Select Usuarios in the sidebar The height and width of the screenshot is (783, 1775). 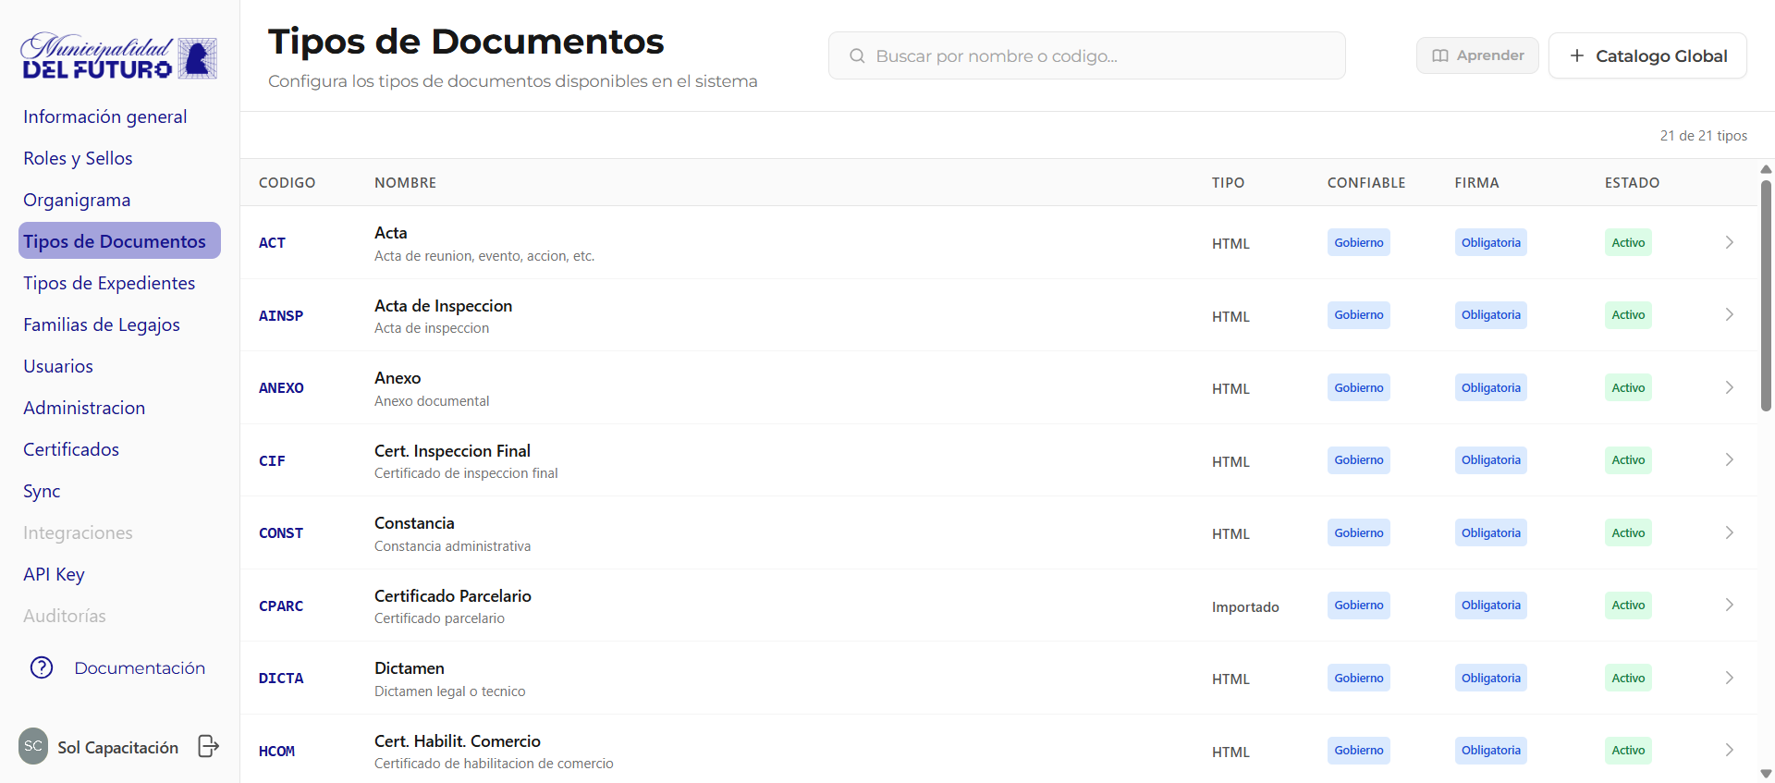[x=58, y=366]
